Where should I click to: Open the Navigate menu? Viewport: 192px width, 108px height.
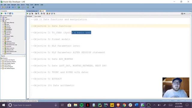click(14, 5)
